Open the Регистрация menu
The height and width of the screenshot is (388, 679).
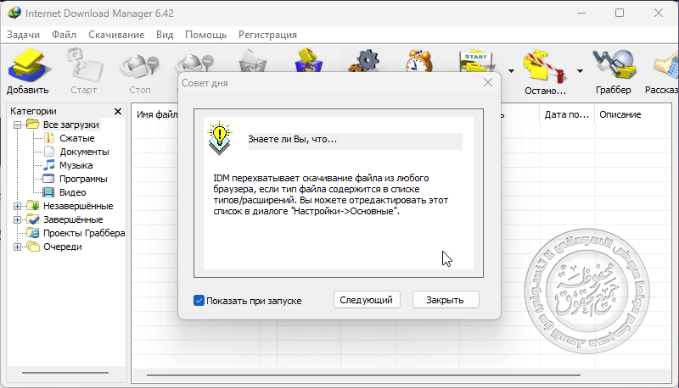pyautogui.click(x=267, y=35)
